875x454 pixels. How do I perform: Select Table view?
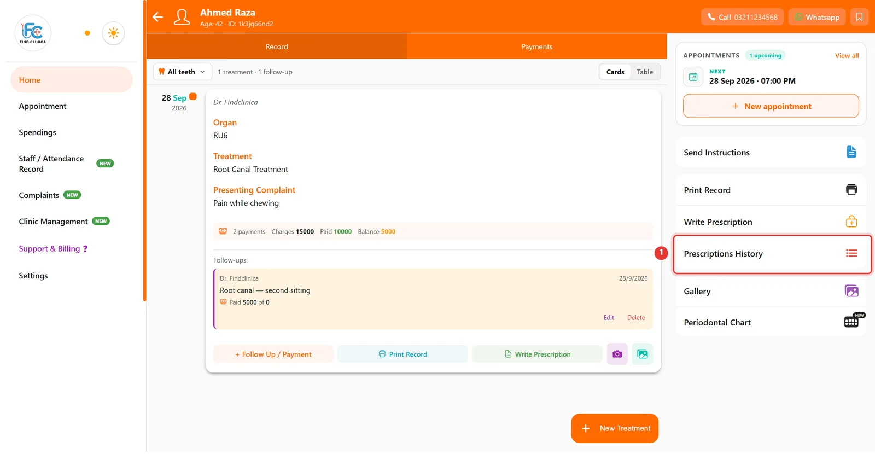click(645, 72)
